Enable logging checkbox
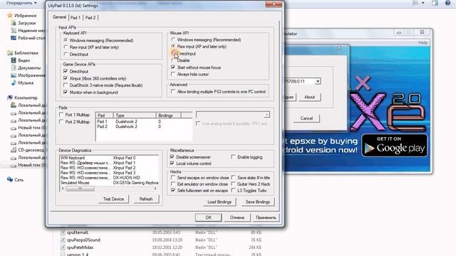 point(233,156)
